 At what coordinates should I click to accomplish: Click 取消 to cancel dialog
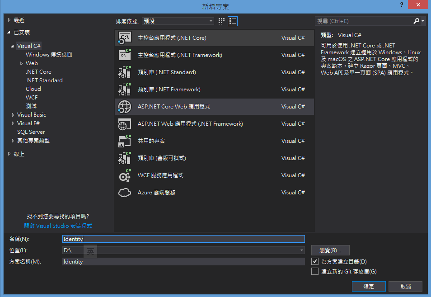pyautogui.click(x=405, y=286)
